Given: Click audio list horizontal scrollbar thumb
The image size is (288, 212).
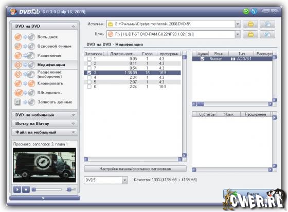Looking at the screenshot, I should 200,104.
